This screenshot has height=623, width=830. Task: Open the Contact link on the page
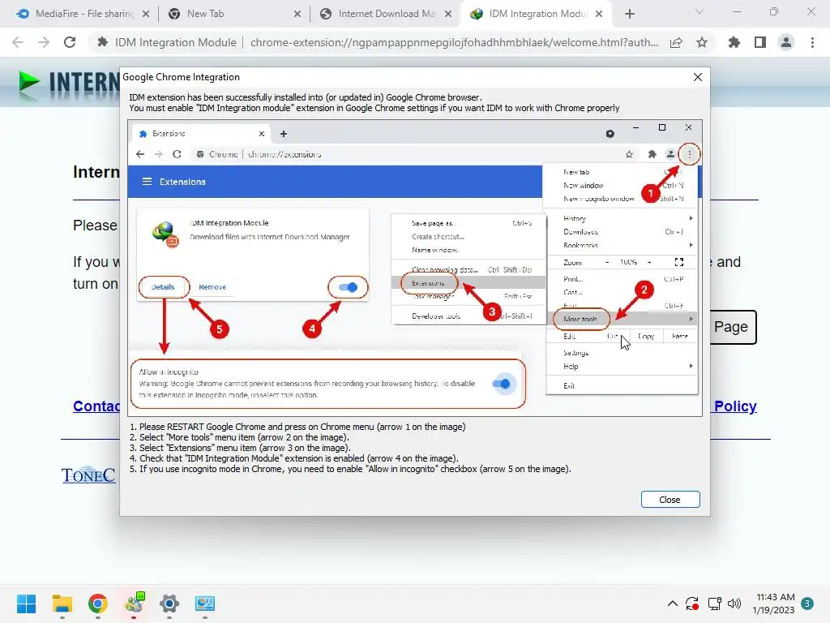click(x=97, y=406)
